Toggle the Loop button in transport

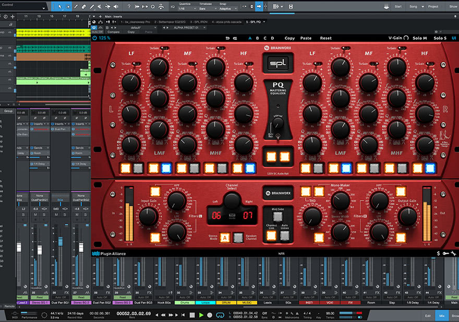pos(220,315)
